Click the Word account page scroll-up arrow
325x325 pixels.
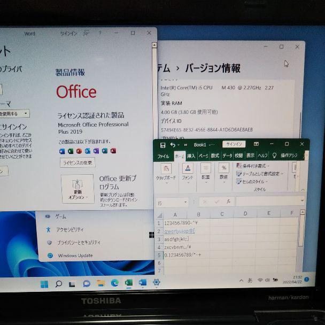coord(154,45)
